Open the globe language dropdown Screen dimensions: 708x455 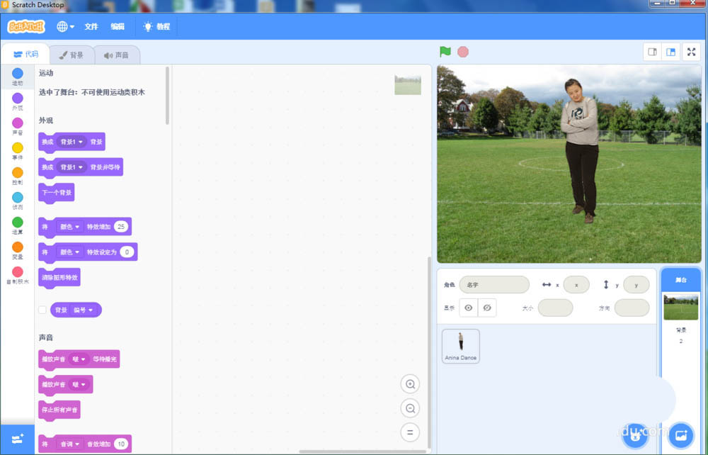65,26
